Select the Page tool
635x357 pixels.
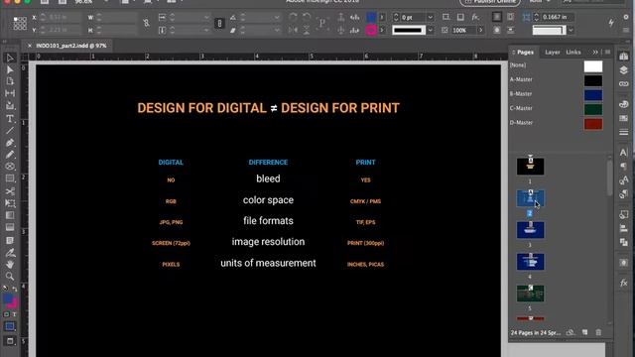(x=10, y=81)
